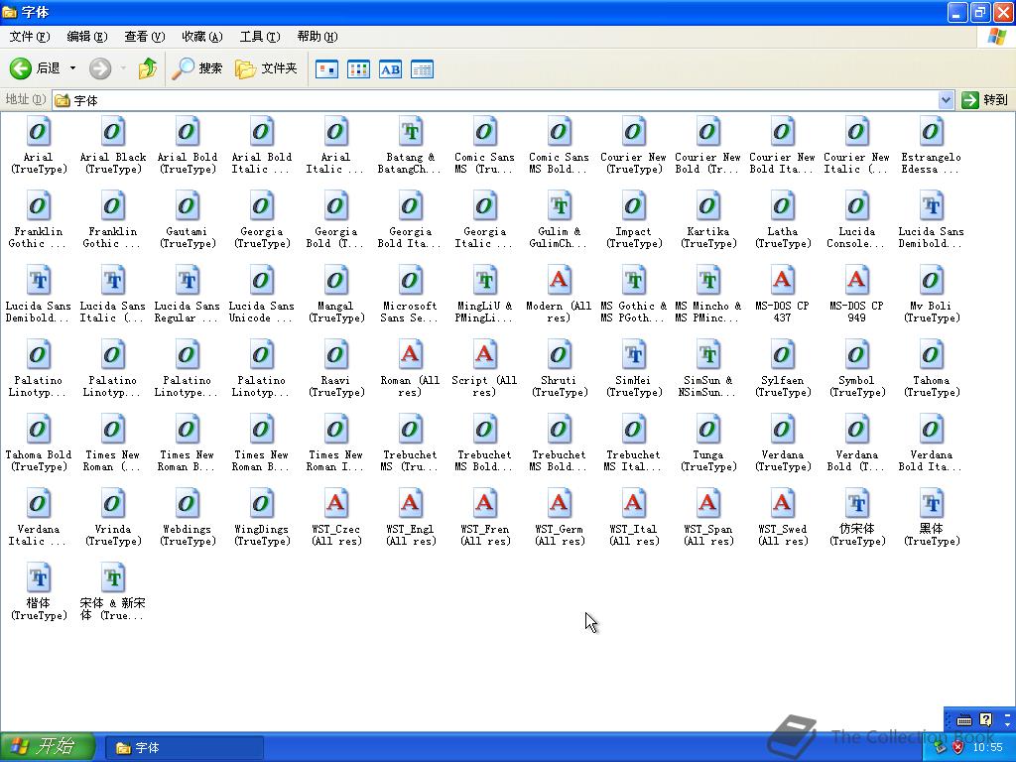
Task: Select the Gautami (TrueType) font icon
Action: (188, 206)
